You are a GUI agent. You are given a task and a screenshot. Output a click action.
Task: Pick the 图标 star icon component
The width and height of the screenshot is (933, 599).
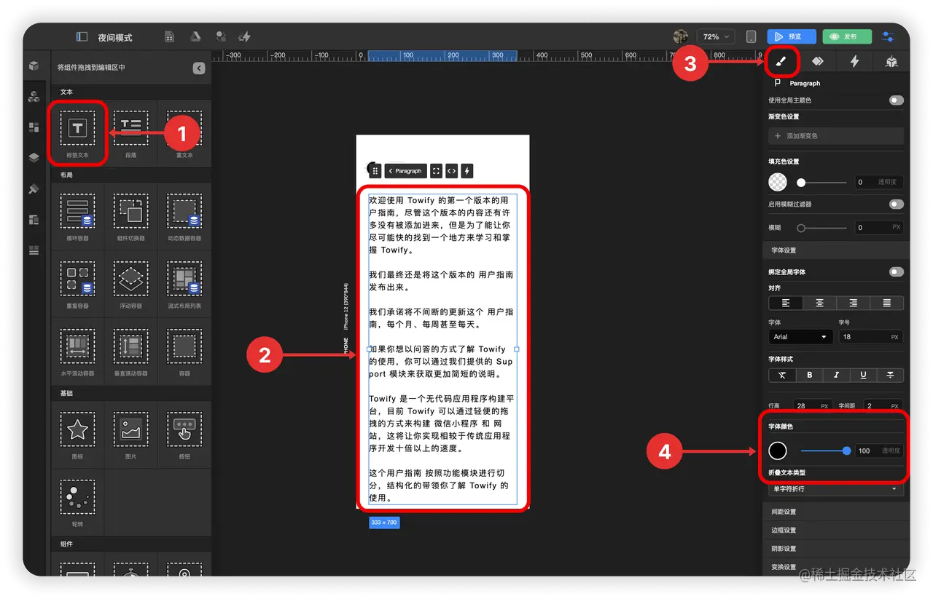77,435
